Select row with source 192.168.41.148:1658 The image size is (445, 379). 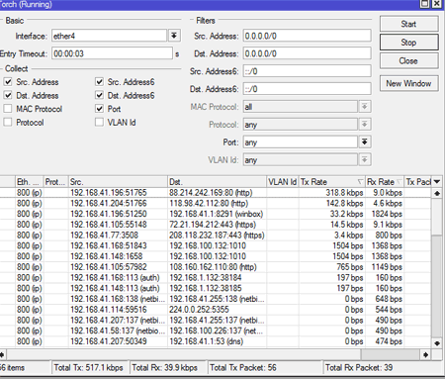pyautogui.click(x=216, y=256)
